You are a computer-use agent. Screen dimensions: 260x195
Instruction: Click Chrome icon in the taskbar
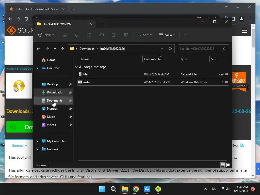point(136,189)
